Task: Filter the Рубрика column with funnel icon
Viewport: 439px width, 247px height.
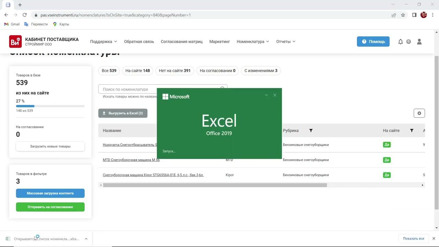Action: click(311, 131)
